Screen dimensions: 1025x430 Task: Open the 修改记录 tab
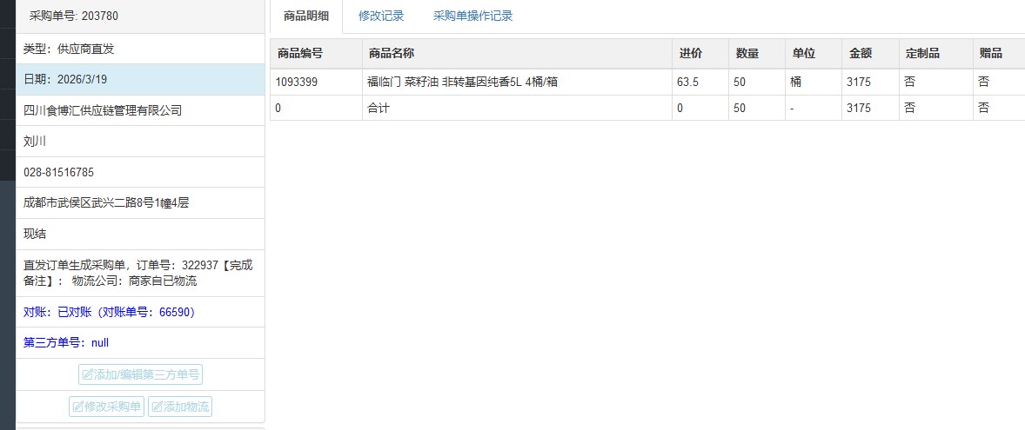coord(381,16)
